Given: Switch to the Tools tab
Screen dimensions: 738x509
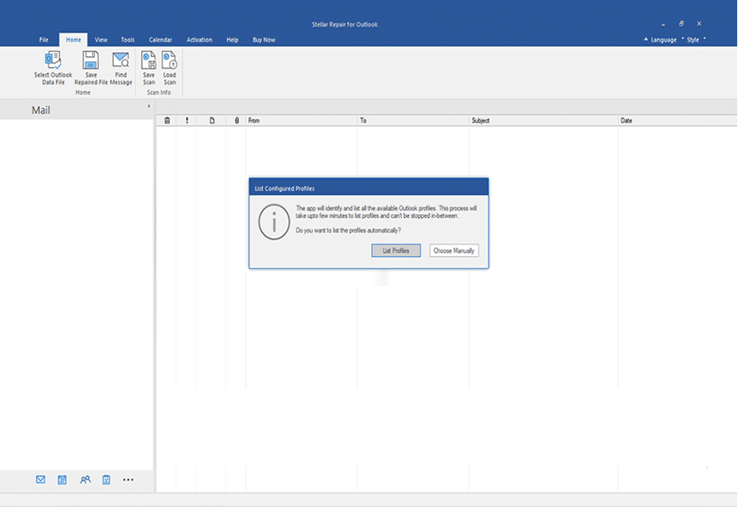Looking at the screenshot, I should point(127,40).
